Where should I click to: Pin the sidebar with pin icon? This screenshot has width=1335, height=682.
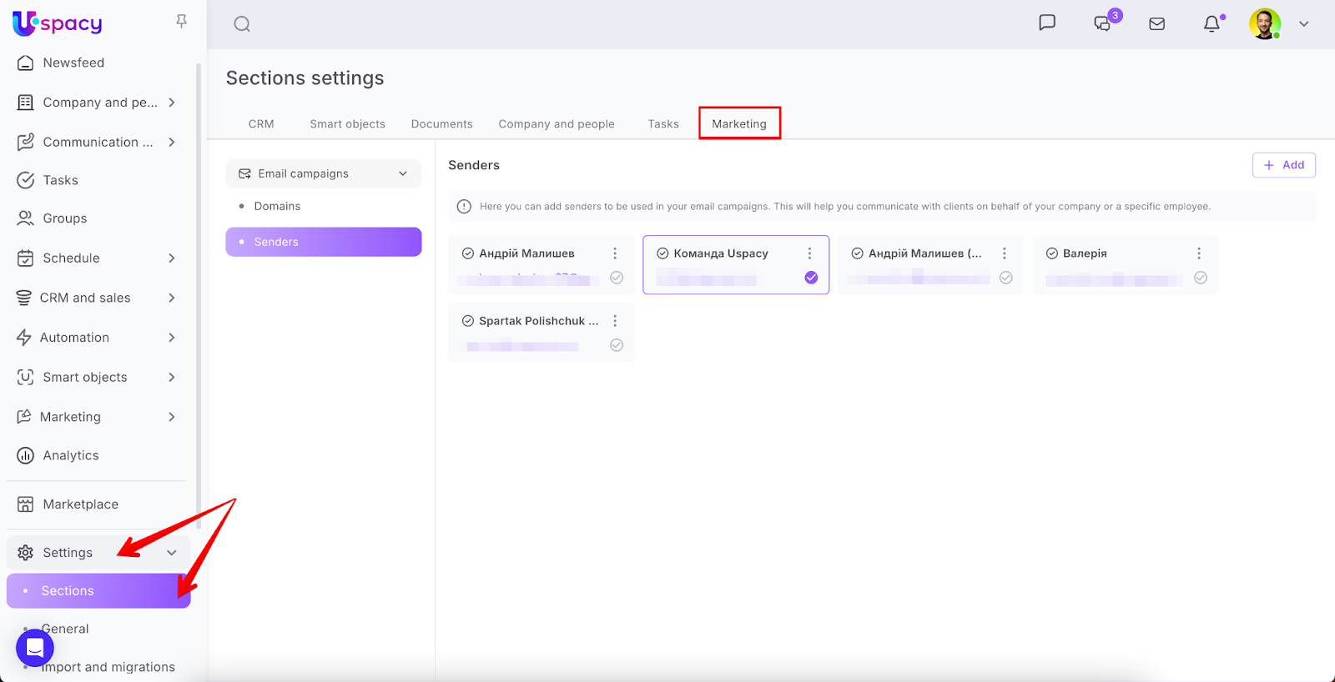pyautogui.click(x=181, y=22)
